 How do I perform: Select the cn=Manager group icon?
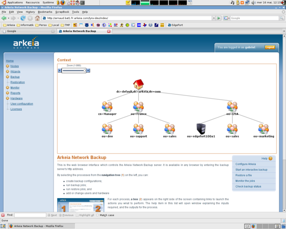click(107, 106)
